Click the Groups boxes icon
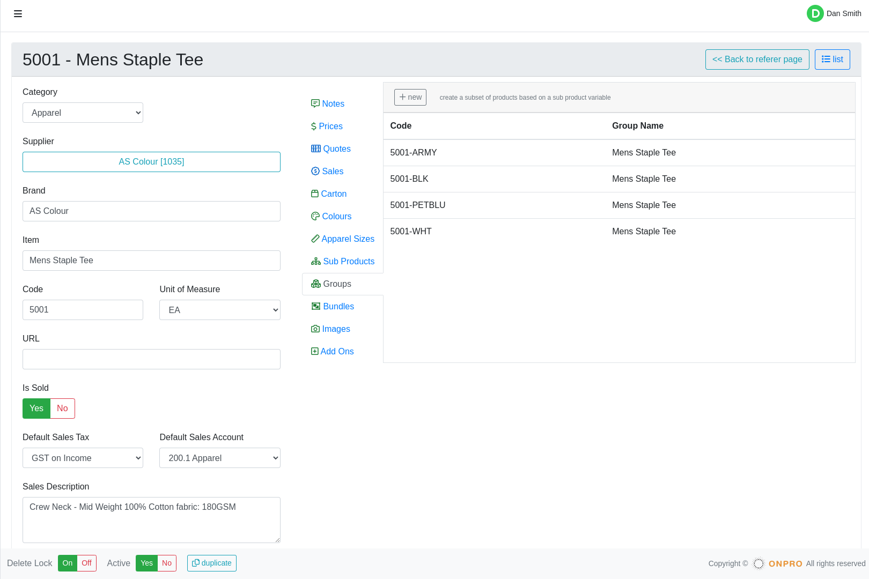 (316, 284)
